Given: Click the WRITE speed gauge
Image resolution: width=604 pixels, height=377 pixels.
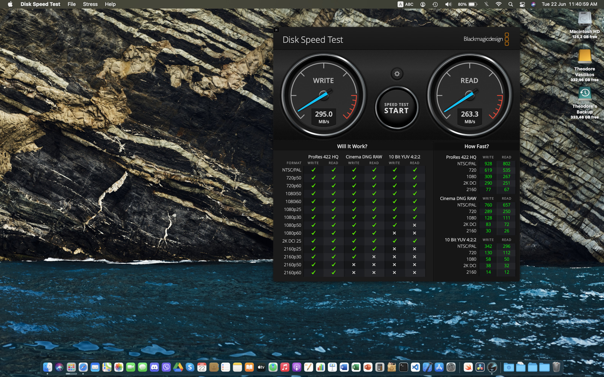Looking at the screenshot, I should (324, 95).
